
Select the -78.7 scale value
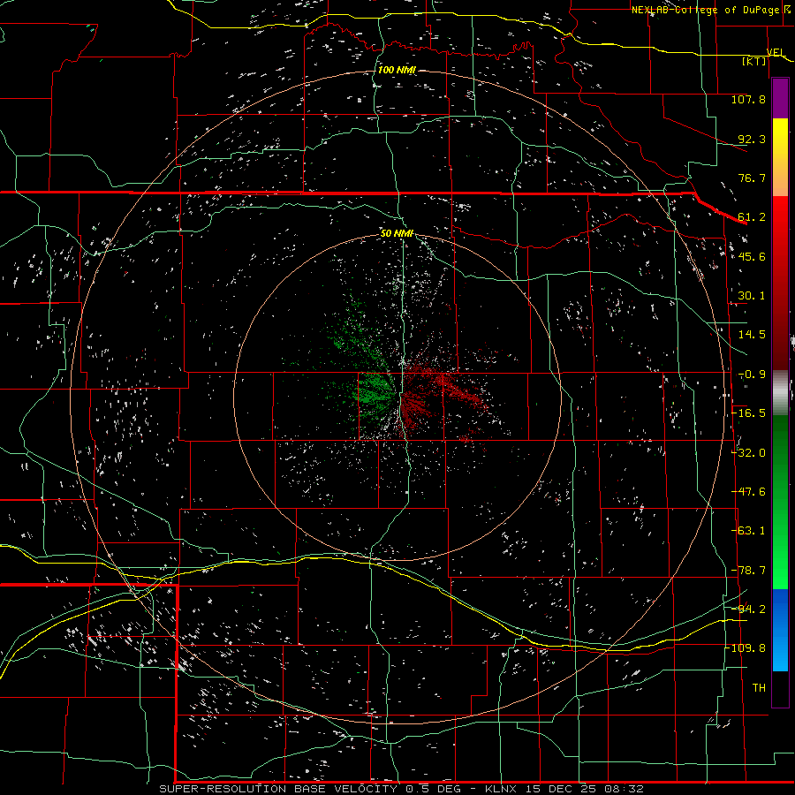[x=749, y=571]
